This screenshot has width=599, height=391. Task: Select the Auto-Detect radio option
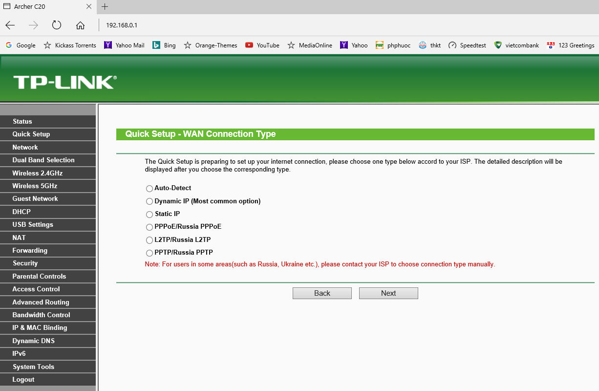(150, 189)
